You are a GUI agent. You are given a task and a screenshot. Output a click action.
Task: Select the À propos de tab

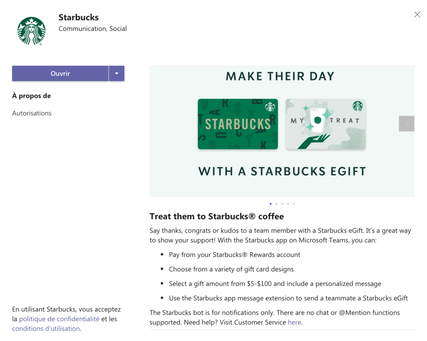pos(31,96)
